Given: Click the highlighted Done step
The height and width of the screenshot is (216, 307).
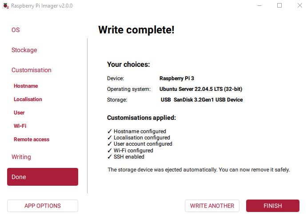Looking at the screenshot, I should (x=43, y=177).
